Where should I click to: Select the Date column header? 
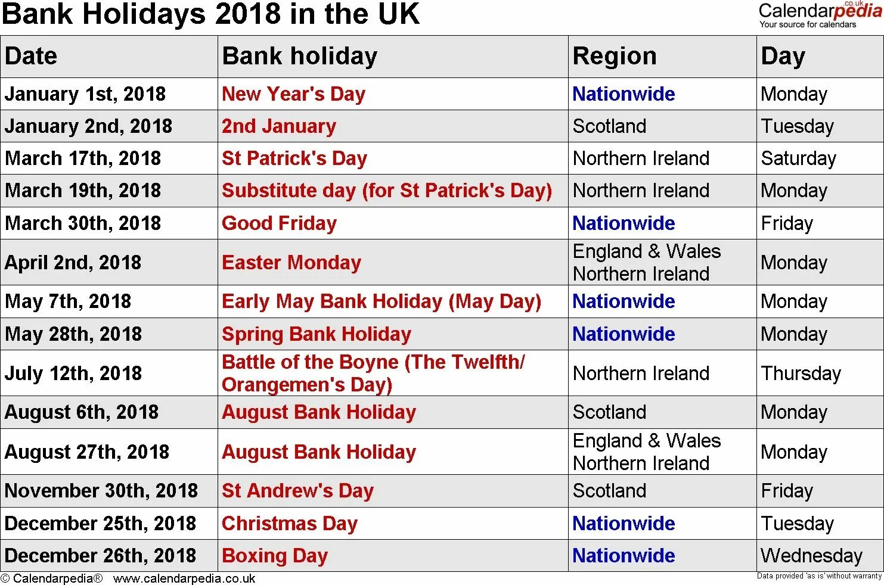click(x=31, y=57)
